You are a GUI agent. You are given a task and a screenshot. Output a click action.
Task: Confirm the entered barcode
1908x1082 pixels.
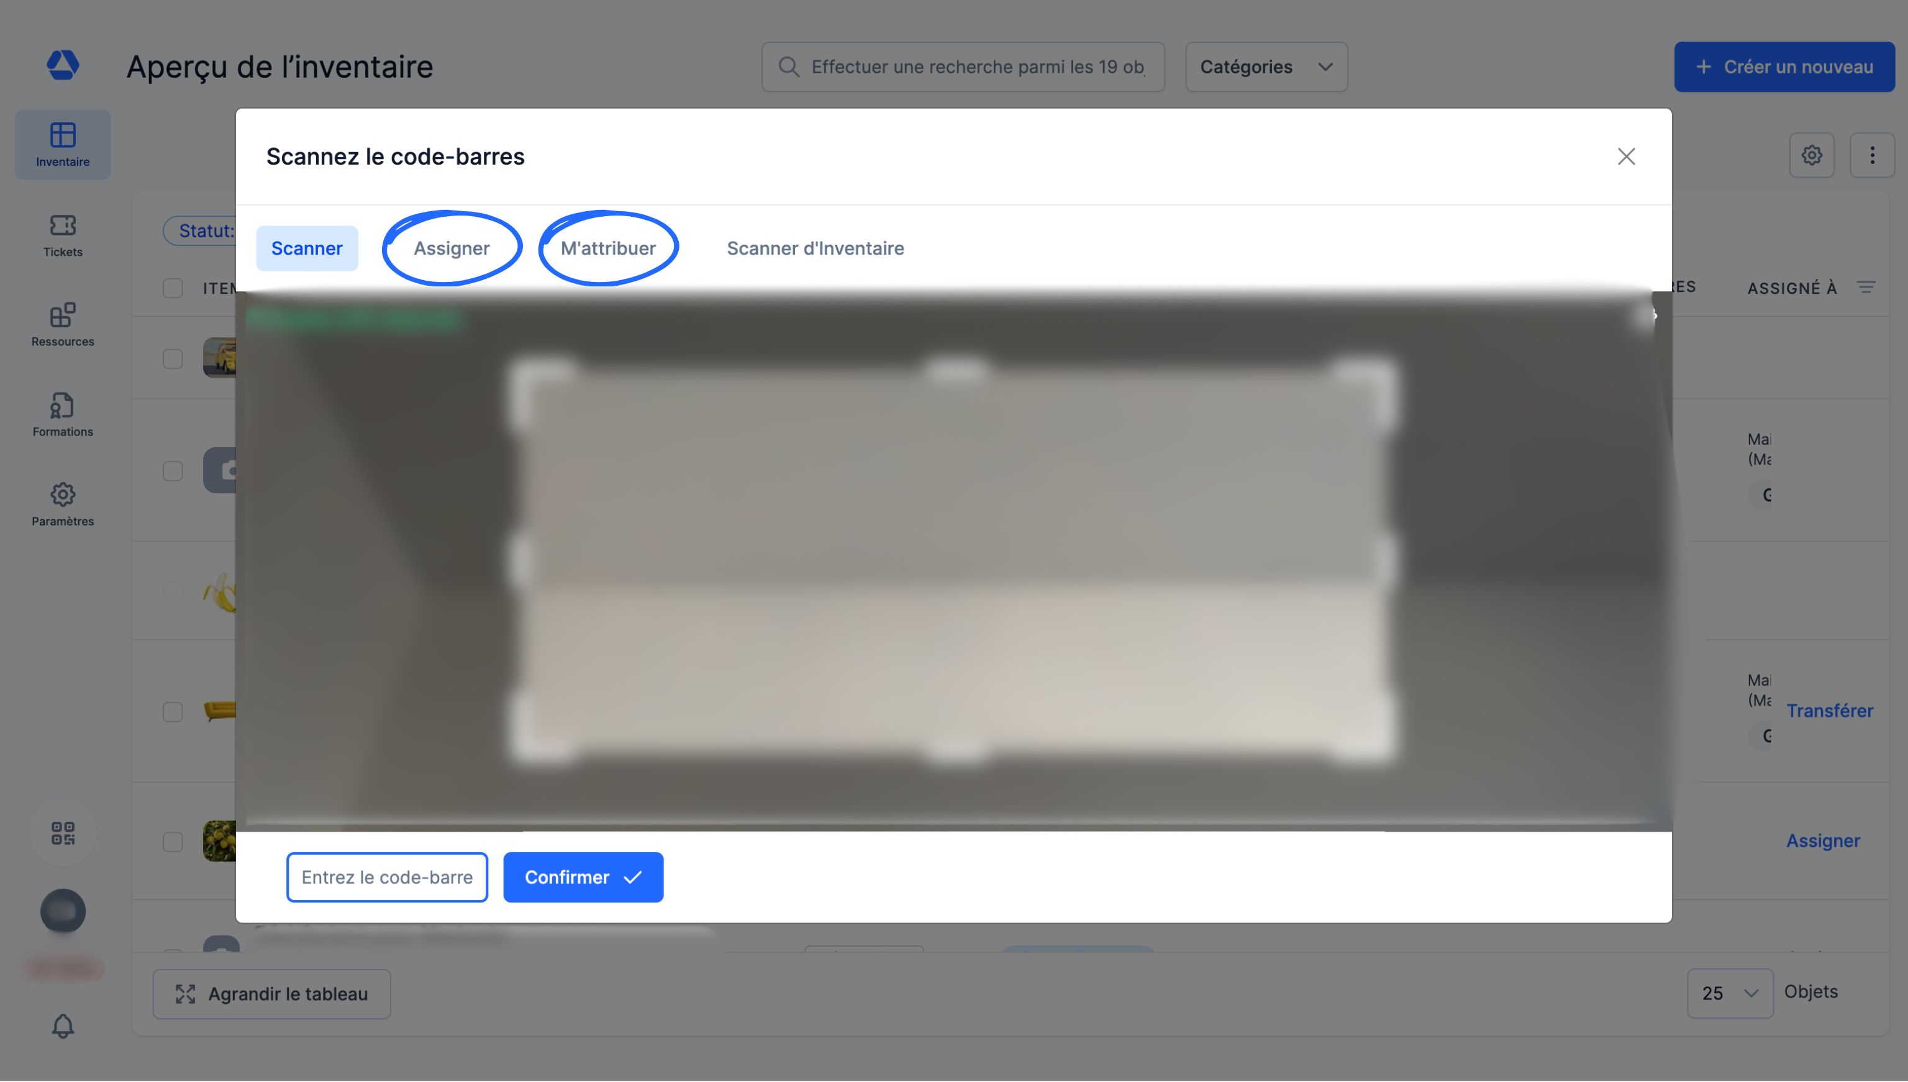pos(583,878)
